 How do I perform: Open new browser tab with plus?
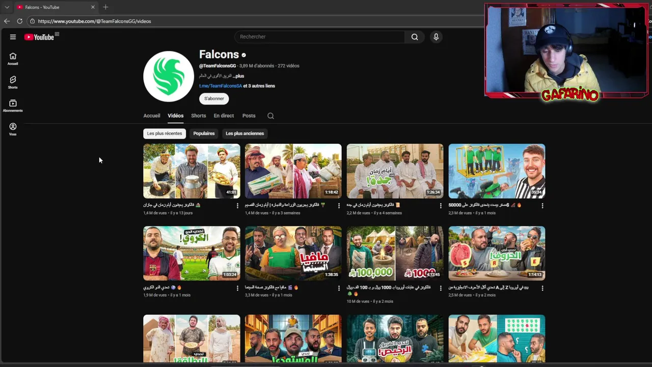click(105, 7)
